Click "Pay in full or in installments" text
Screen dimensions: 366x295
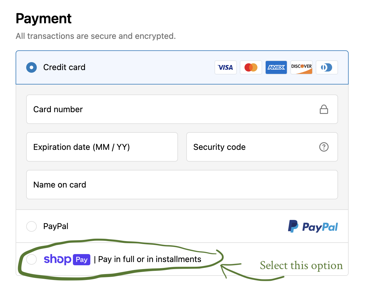coord(149,259)
